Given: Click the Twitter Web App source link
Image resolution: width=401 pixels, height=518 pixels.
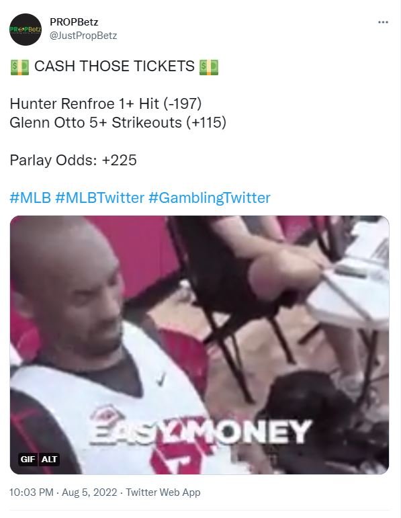Looking at the screenshot, I should click(163, 492).
